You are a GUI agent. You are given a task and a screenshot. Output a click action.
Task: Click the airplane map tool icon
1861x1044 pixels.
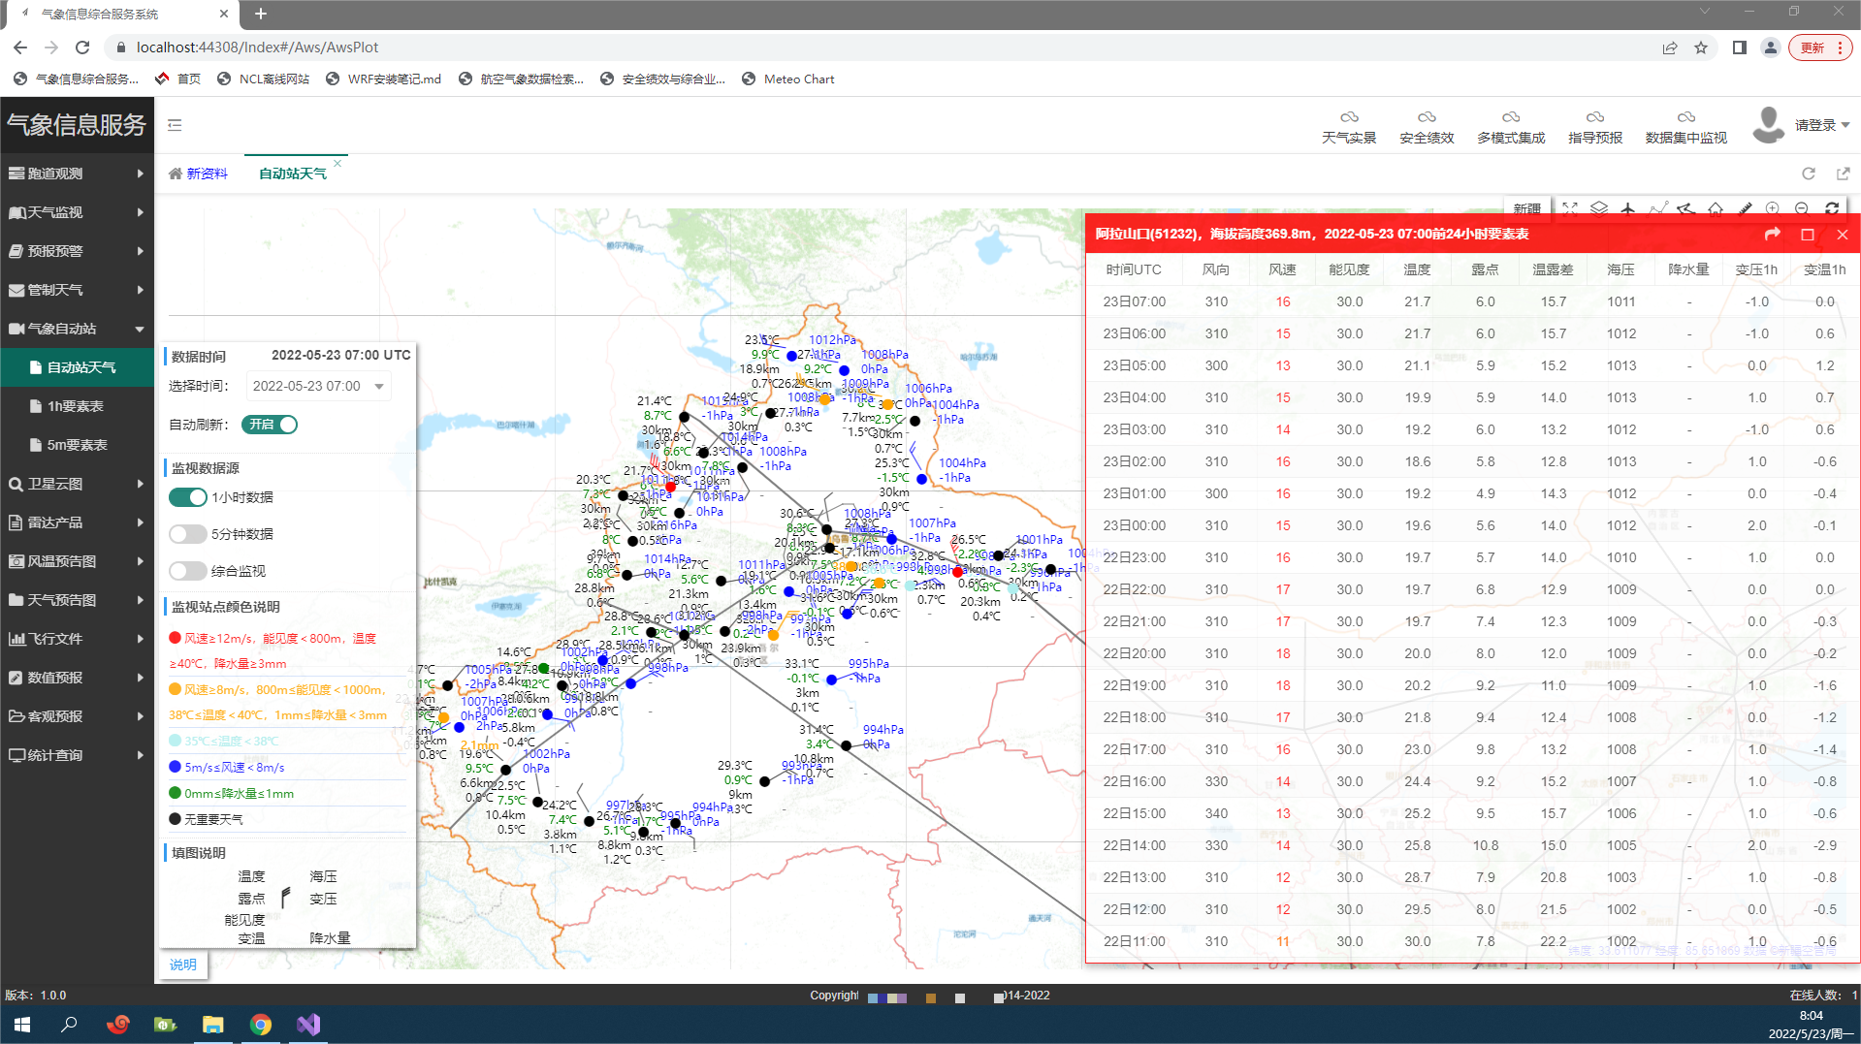[1628, 207]
